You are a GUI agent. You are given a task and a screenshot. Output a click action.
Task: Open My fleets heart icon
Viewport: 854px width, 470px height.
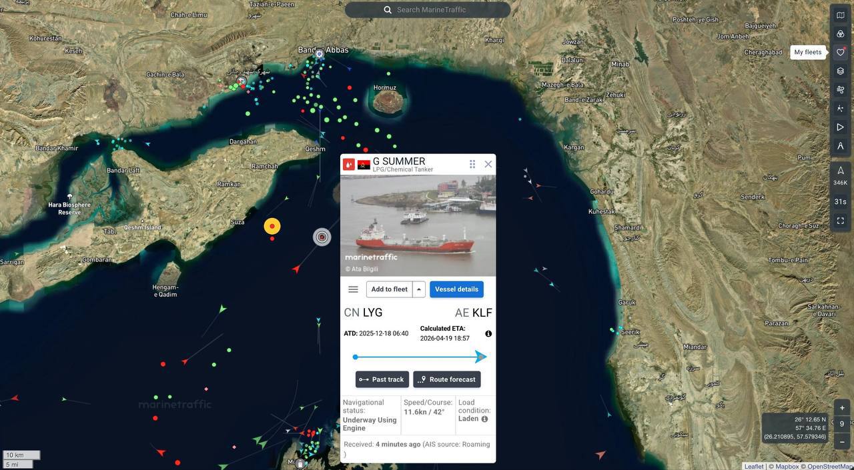point(840,53)
